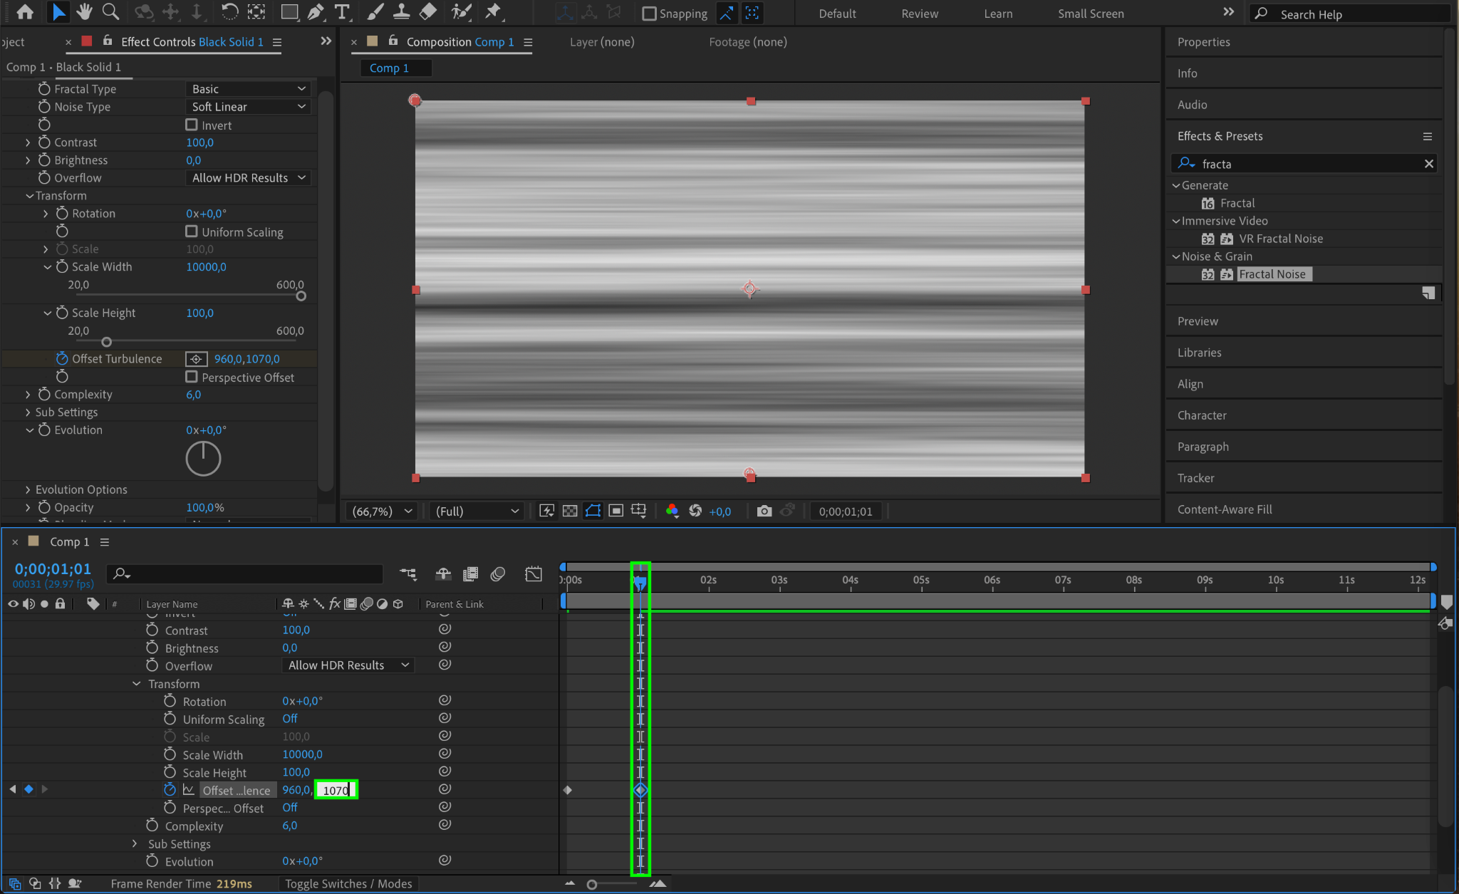Open the Fractal Type dropdown
Image resolution: width=1459 pixels, height=894 pixels.
[x=248, y=89]
